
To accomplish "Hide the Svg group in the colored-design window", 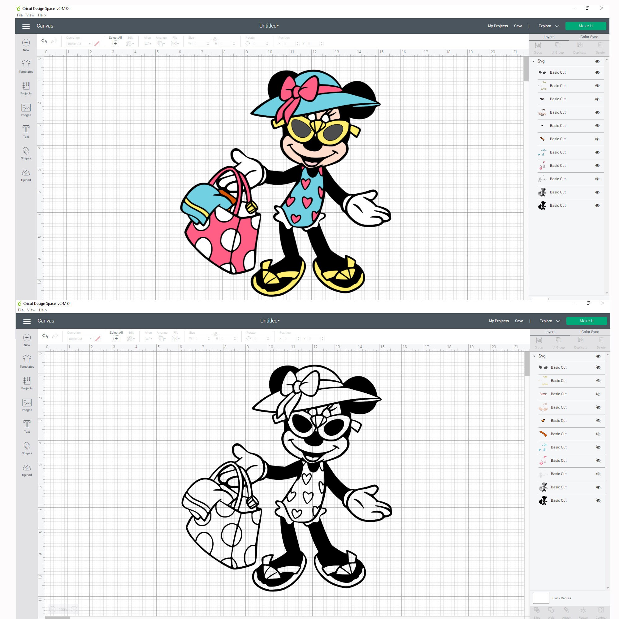I will click(597, 61).
